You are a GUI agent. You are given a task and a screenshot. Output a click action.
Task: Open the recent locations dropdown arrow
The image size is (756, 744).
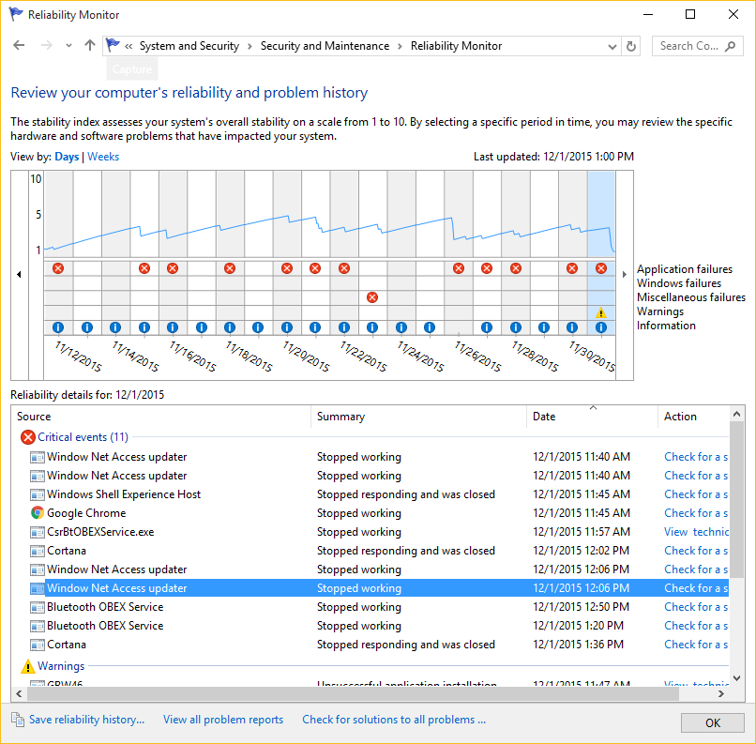(x=69, y=46)
